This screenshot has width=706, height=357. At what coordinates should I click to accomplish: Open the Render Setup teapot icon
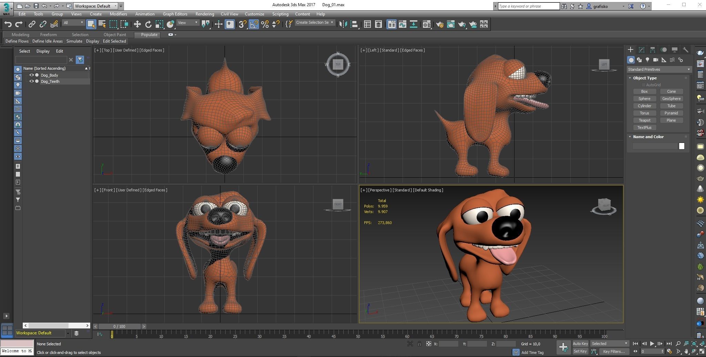tap(439, 24)
